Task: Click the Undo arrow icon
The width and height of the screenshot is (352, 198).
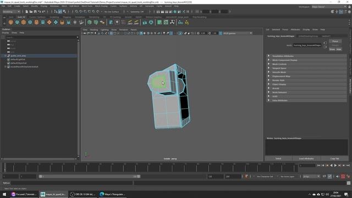Action: point(39,12)
